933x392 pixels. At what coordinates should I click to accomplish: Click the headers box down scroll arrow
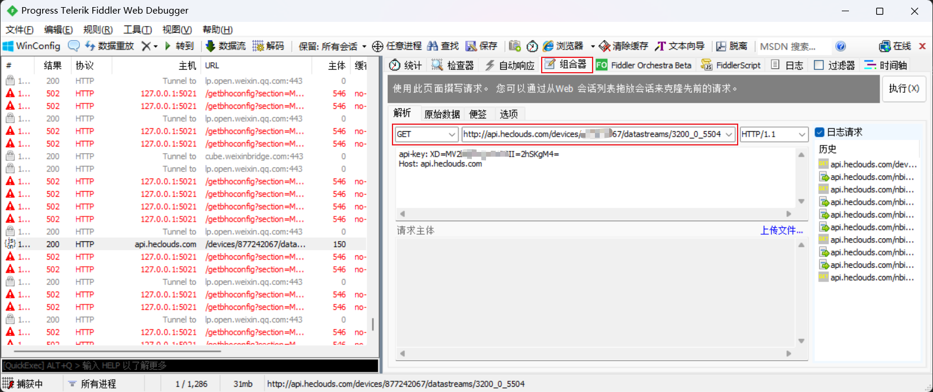(801, 202)
